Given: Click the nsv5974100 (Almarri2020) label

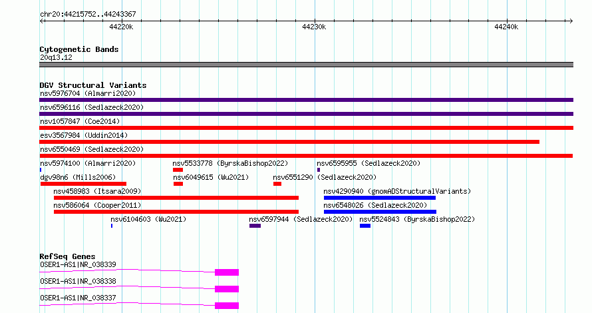Looking at the screenshot, I should pyautogui.click(x=88, y=163).
